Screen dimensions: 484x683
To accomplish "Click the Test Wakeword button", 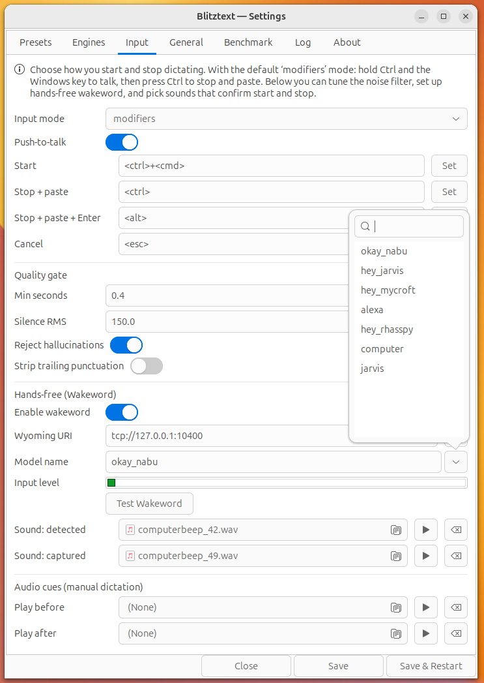I will [149, 504].
